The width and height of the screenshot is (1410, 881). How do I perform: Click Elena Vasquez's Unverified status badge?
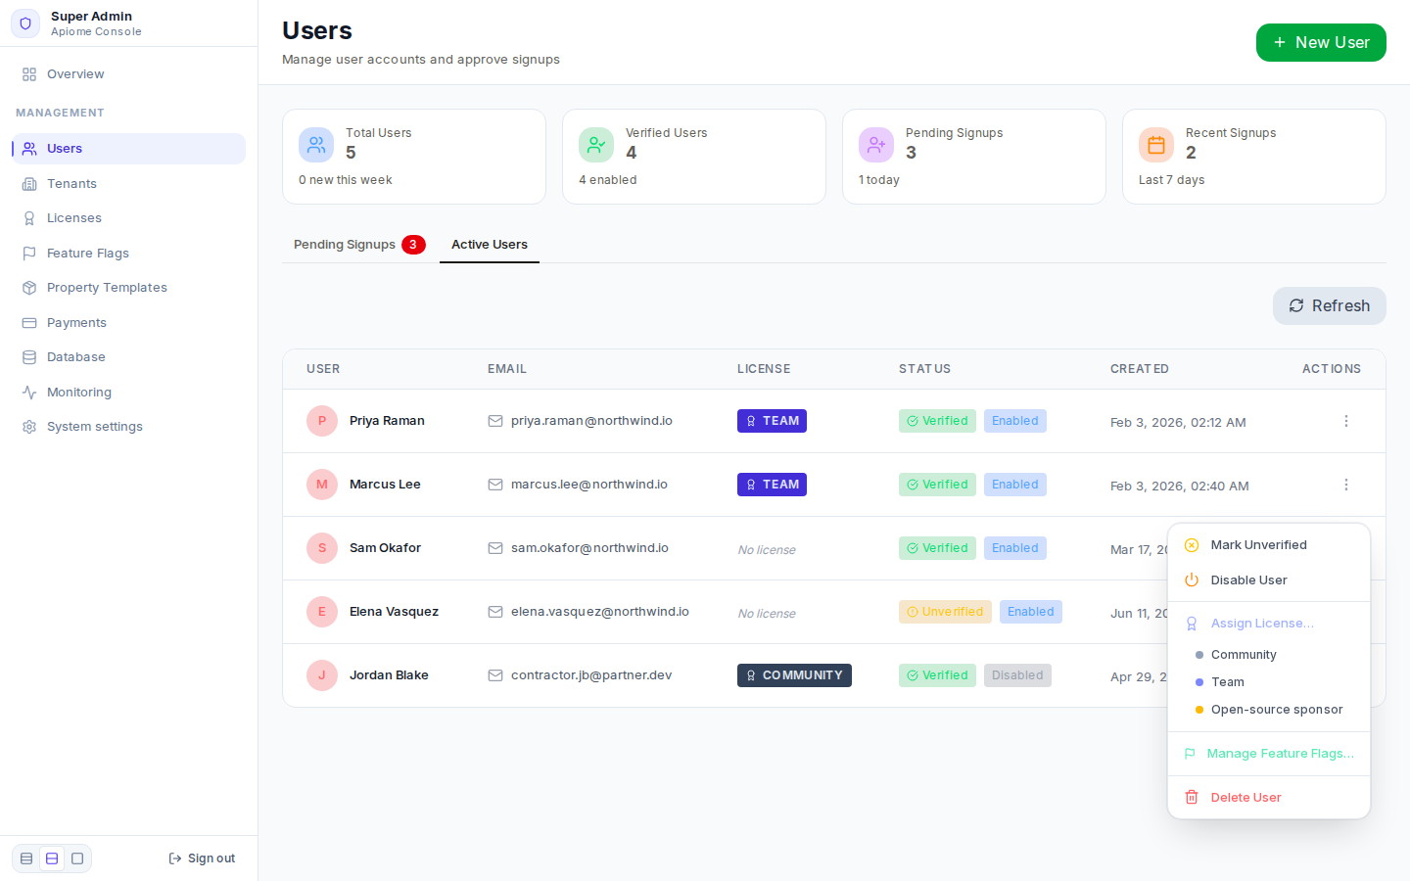coord(945,612)
